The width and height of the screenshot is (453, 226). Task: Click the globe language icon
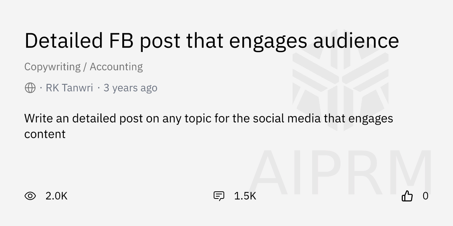point(29,88)
